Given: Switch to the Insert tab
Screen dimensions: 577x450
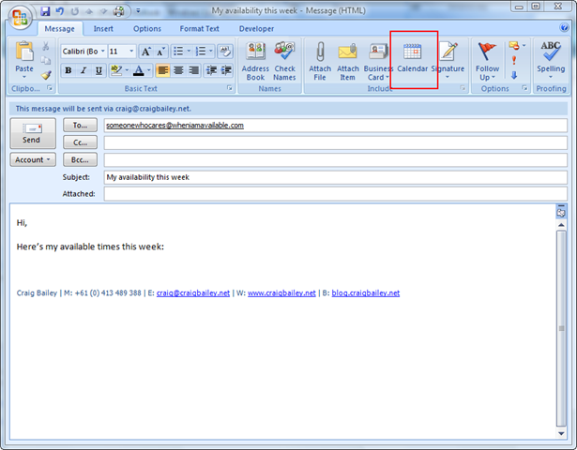Looking at the screenshot, I should coord(103,29).
